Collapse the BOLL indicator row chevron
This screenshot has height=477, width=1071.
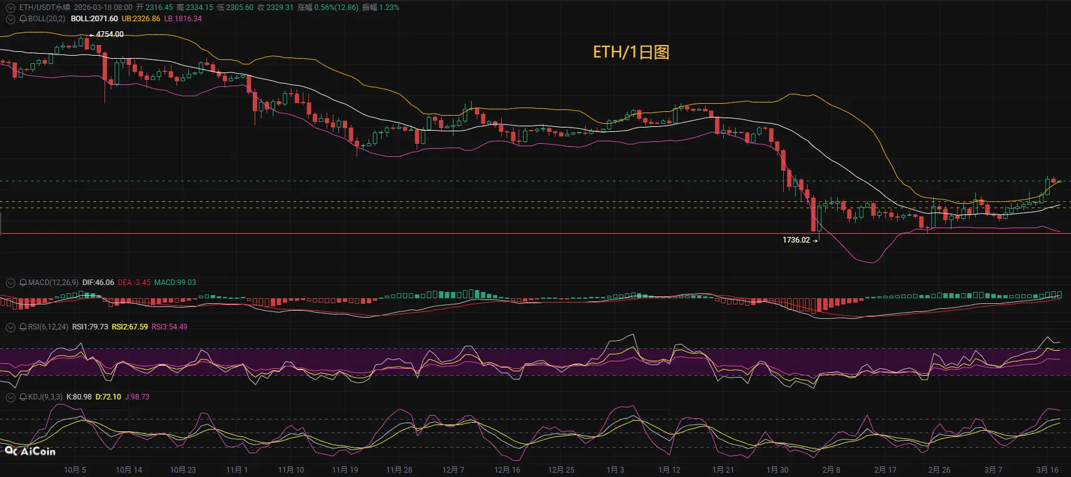[10, 19]
